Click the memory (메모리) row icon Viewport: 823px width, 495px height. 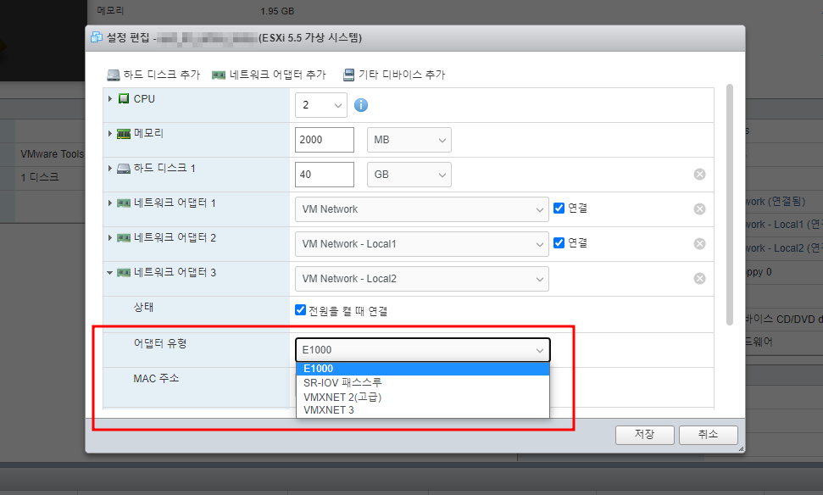[124, 134]
